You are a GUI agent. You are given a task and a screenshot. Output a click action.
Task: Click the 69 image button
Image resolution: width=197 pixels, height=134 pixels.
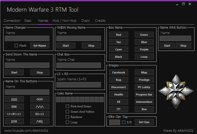(x=119, y=102)
